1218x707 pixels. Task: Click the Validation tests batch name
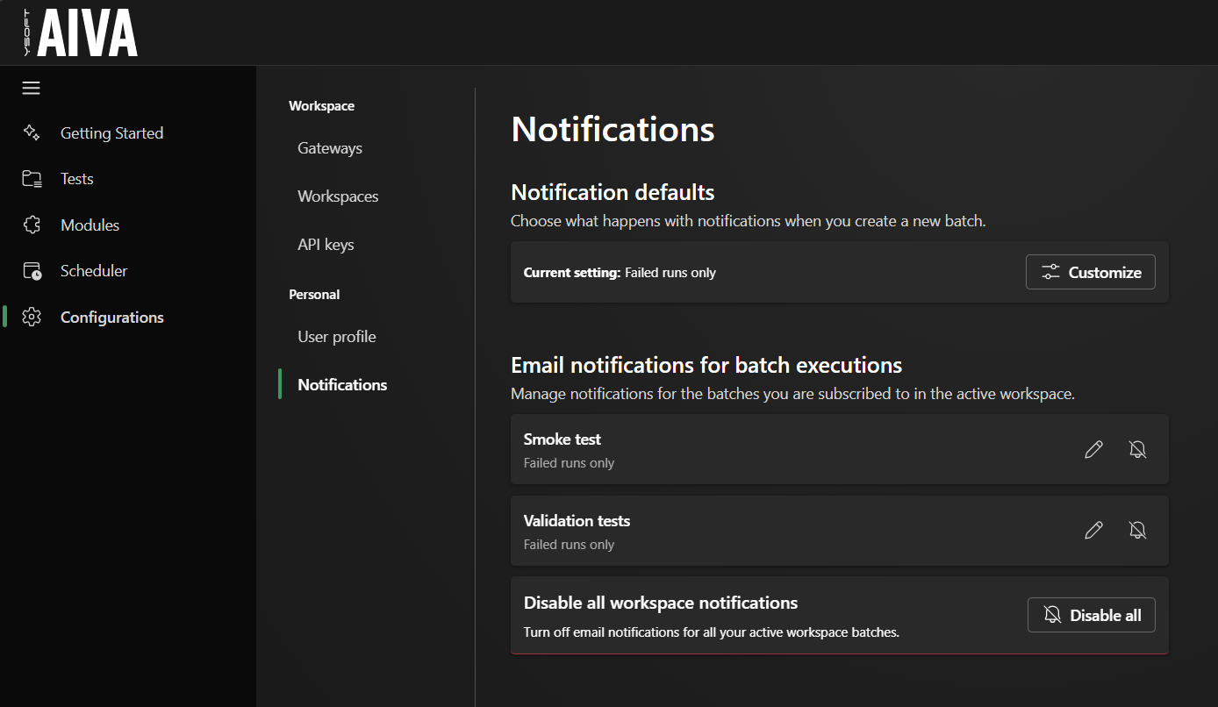click(x=577, y=521)
